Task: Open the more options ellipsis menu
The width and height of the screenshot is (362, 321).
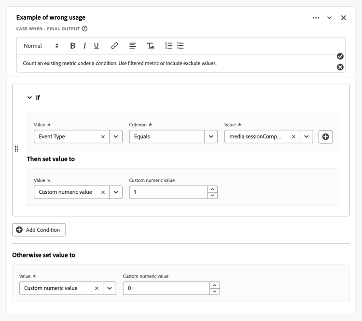Action: 316,18
